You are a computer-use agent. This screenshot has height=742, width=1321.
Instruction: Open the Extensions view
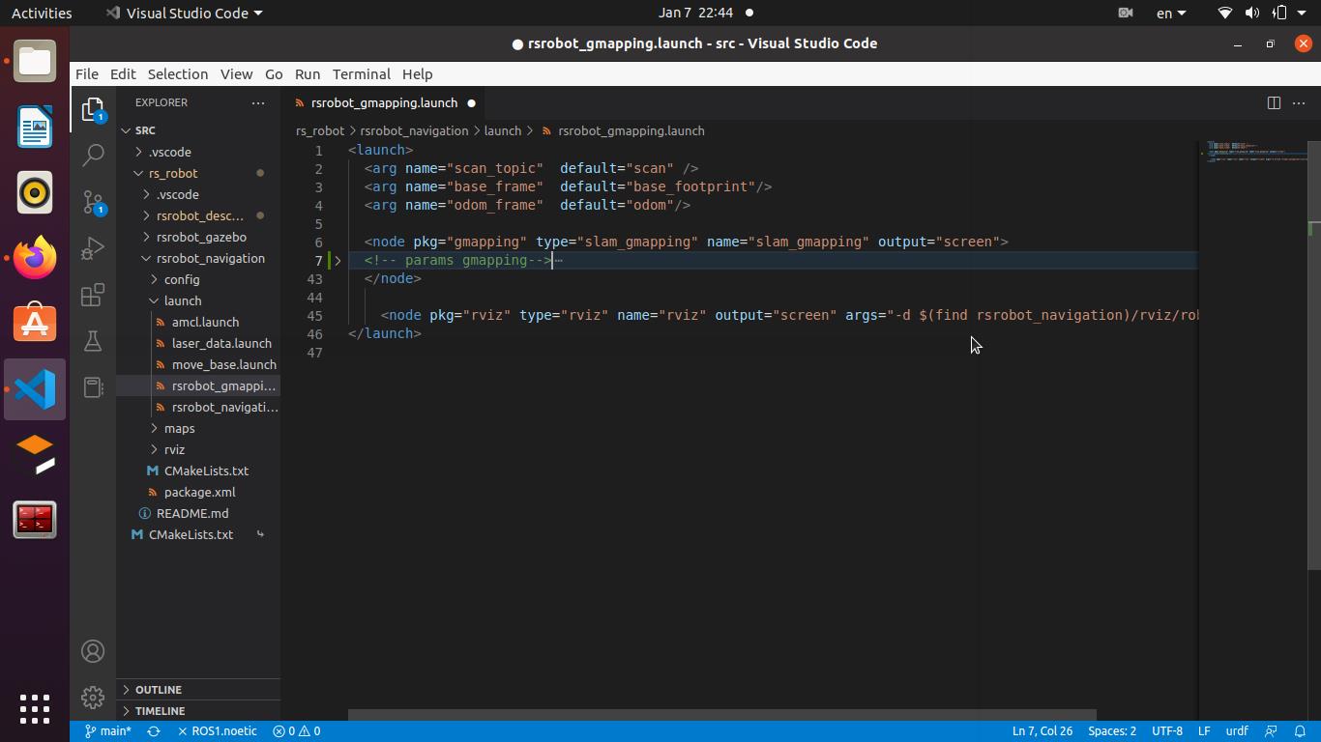point(93,295)
